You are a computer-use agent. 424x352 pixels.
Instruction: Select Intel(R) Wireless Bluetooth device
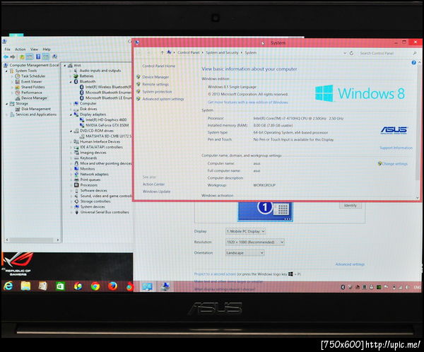[x=108, y=87]
